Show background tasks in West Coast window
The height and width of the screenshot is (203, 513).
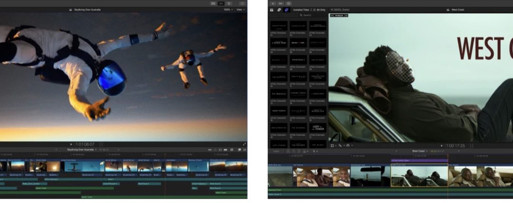tap(288, 4)
